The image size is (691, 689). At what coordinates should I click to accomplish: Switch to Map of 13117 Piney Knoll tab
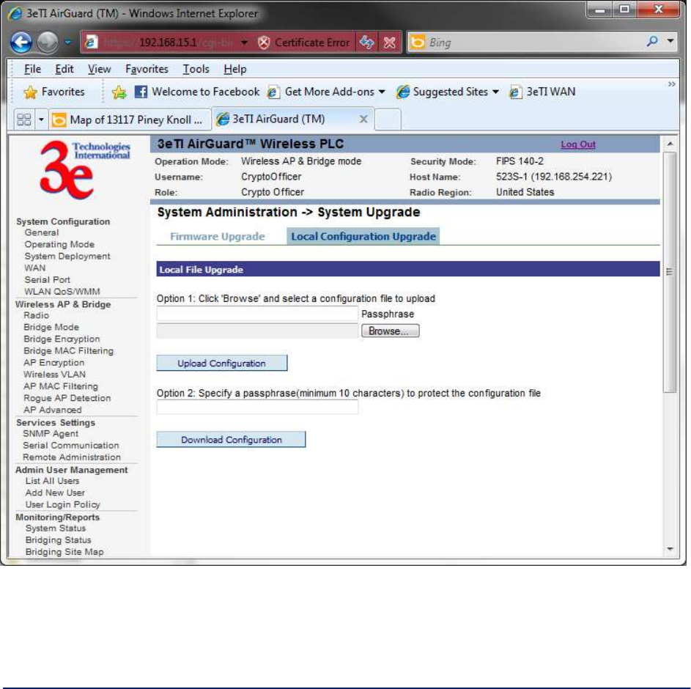[129, 119]
